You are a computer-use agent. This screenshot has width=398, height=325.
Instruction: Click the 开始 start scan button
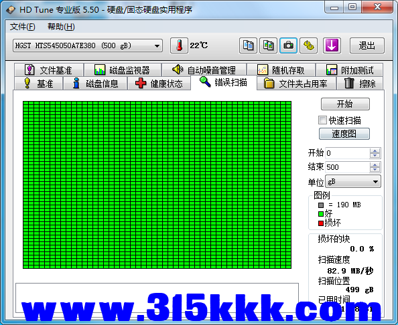click(345, 104)
